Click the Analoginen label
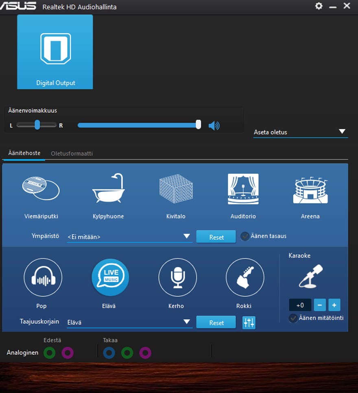 pos(22,353)
